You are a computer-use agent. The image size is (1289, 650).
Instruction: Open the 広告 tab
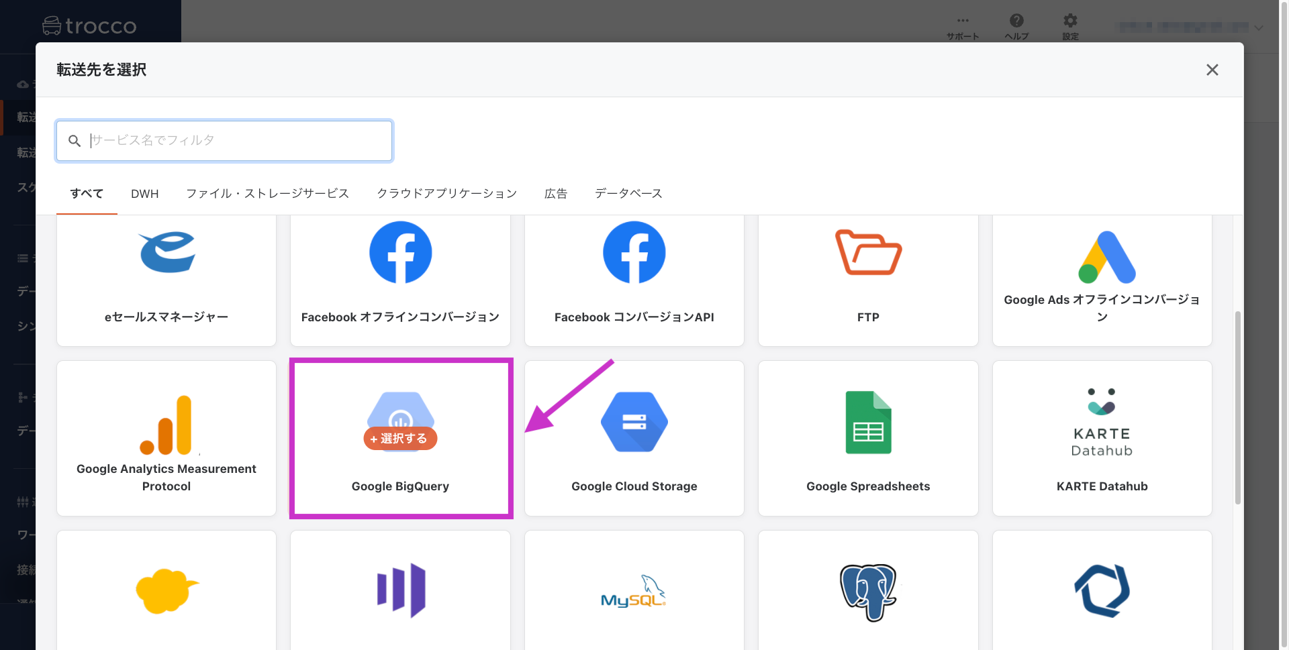click(556, 194)
